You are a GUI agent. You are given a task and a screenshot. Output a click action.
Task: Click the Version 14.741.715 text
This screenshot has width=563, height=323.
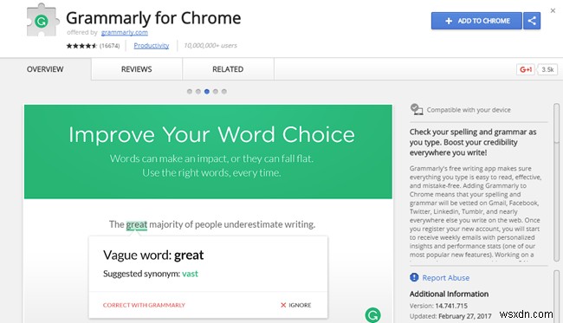coord(438,306)
